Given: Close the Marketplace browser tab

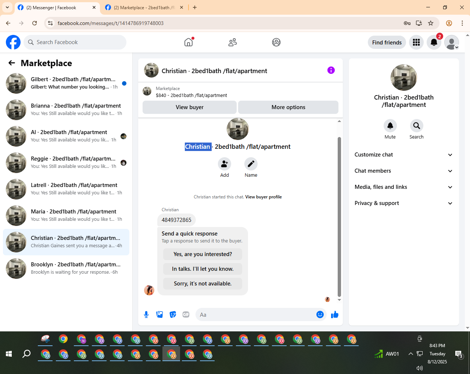Looking at the screenshot, I should tap(182, 7).
